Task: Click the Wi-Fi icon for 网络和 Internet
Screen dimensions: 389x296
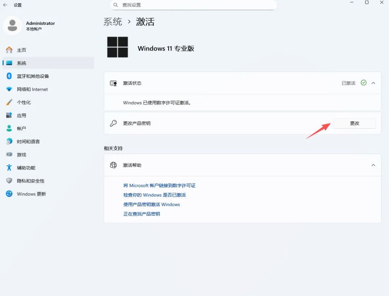Action: click(9, 89)
